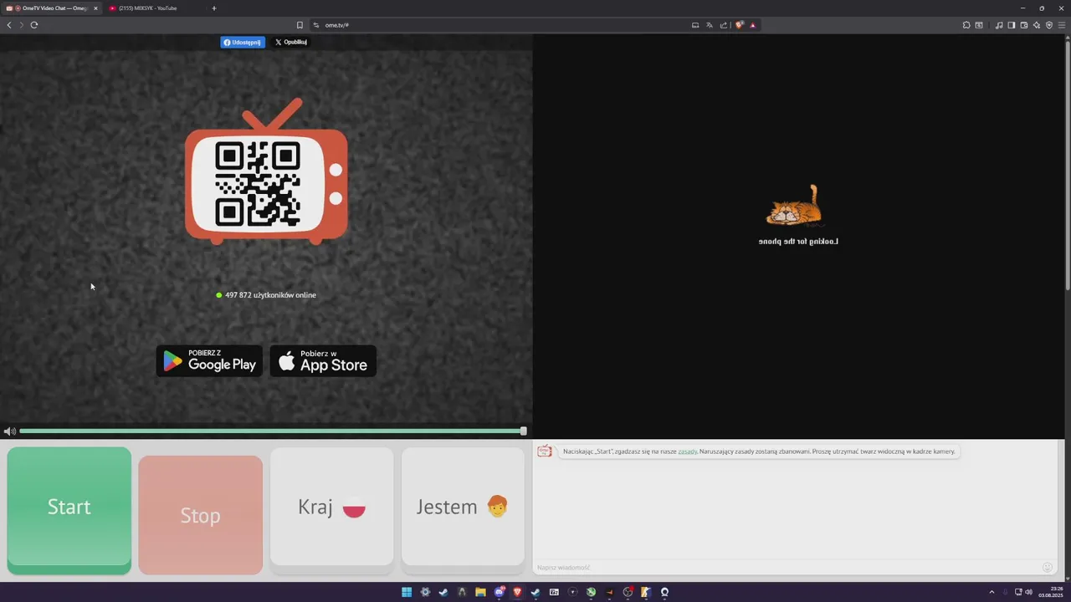The width and height of the screenshot is (1071, 602).
Task: Click the X Opublikuj post button
Action: pos(290,42)
